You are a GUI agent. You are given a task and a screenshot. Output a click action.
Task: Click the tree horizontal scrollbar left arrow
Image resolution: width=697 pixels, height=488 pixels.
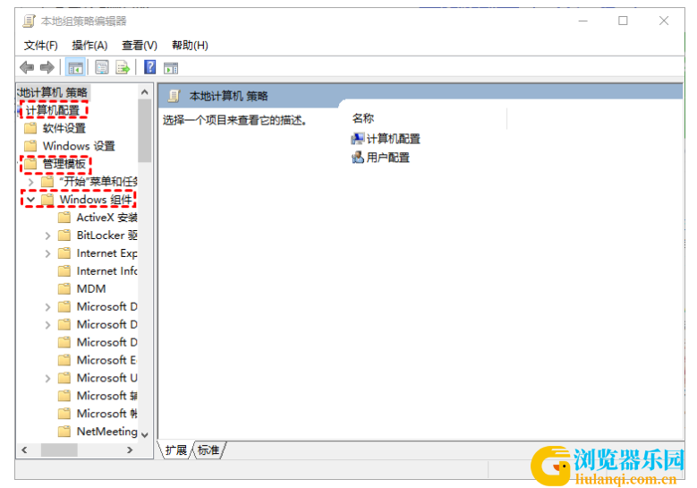[x=24, y=450]
